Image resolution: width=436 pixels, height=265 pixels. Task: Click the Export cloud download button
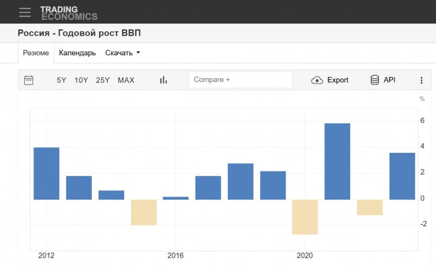click(x=330, y=80)
